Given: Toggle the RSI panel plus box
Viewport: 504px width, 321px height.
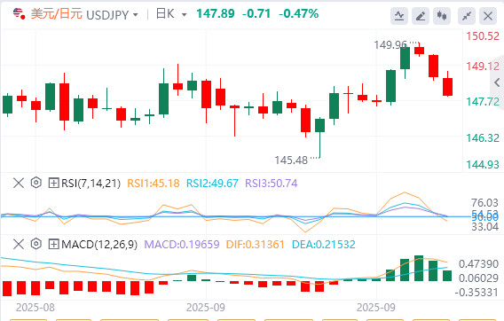Looking at the screenshot, I should [x=53, y=184].
